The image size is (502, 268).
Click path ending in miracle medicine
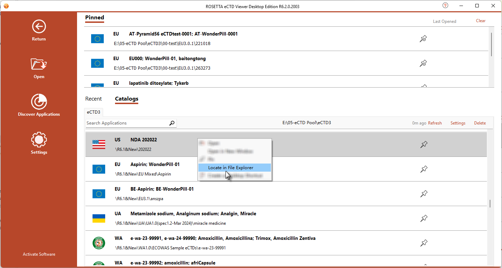170,223
